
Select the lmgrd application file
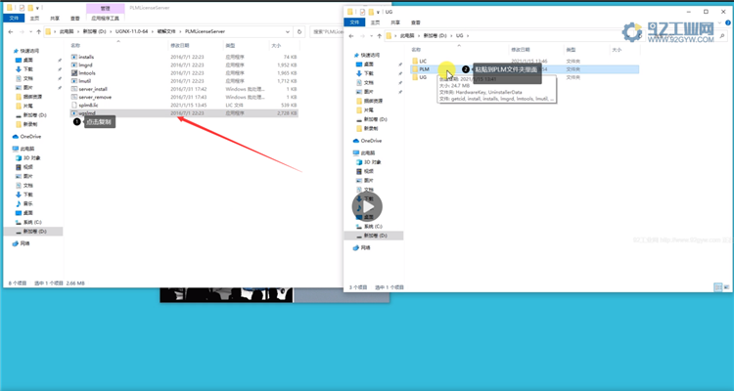pos(184,65)
